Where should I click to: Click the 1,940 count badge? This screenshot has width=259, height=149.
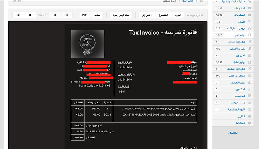[x=219, y=15]
